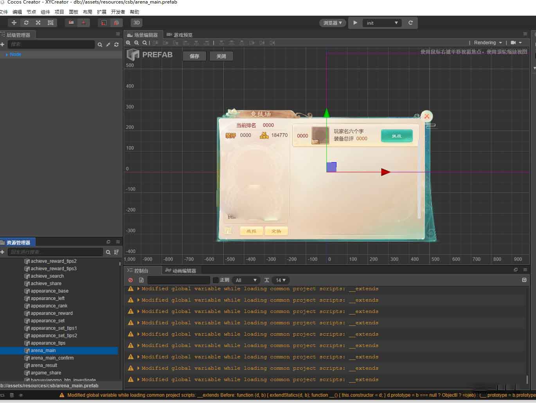Clear the console log

(x=131, y=280)
